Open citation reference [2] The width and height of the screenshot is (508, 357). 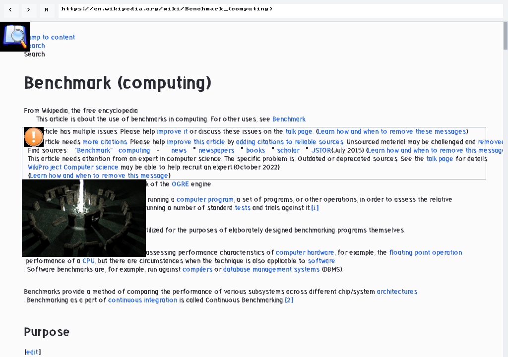pos(289,300)
